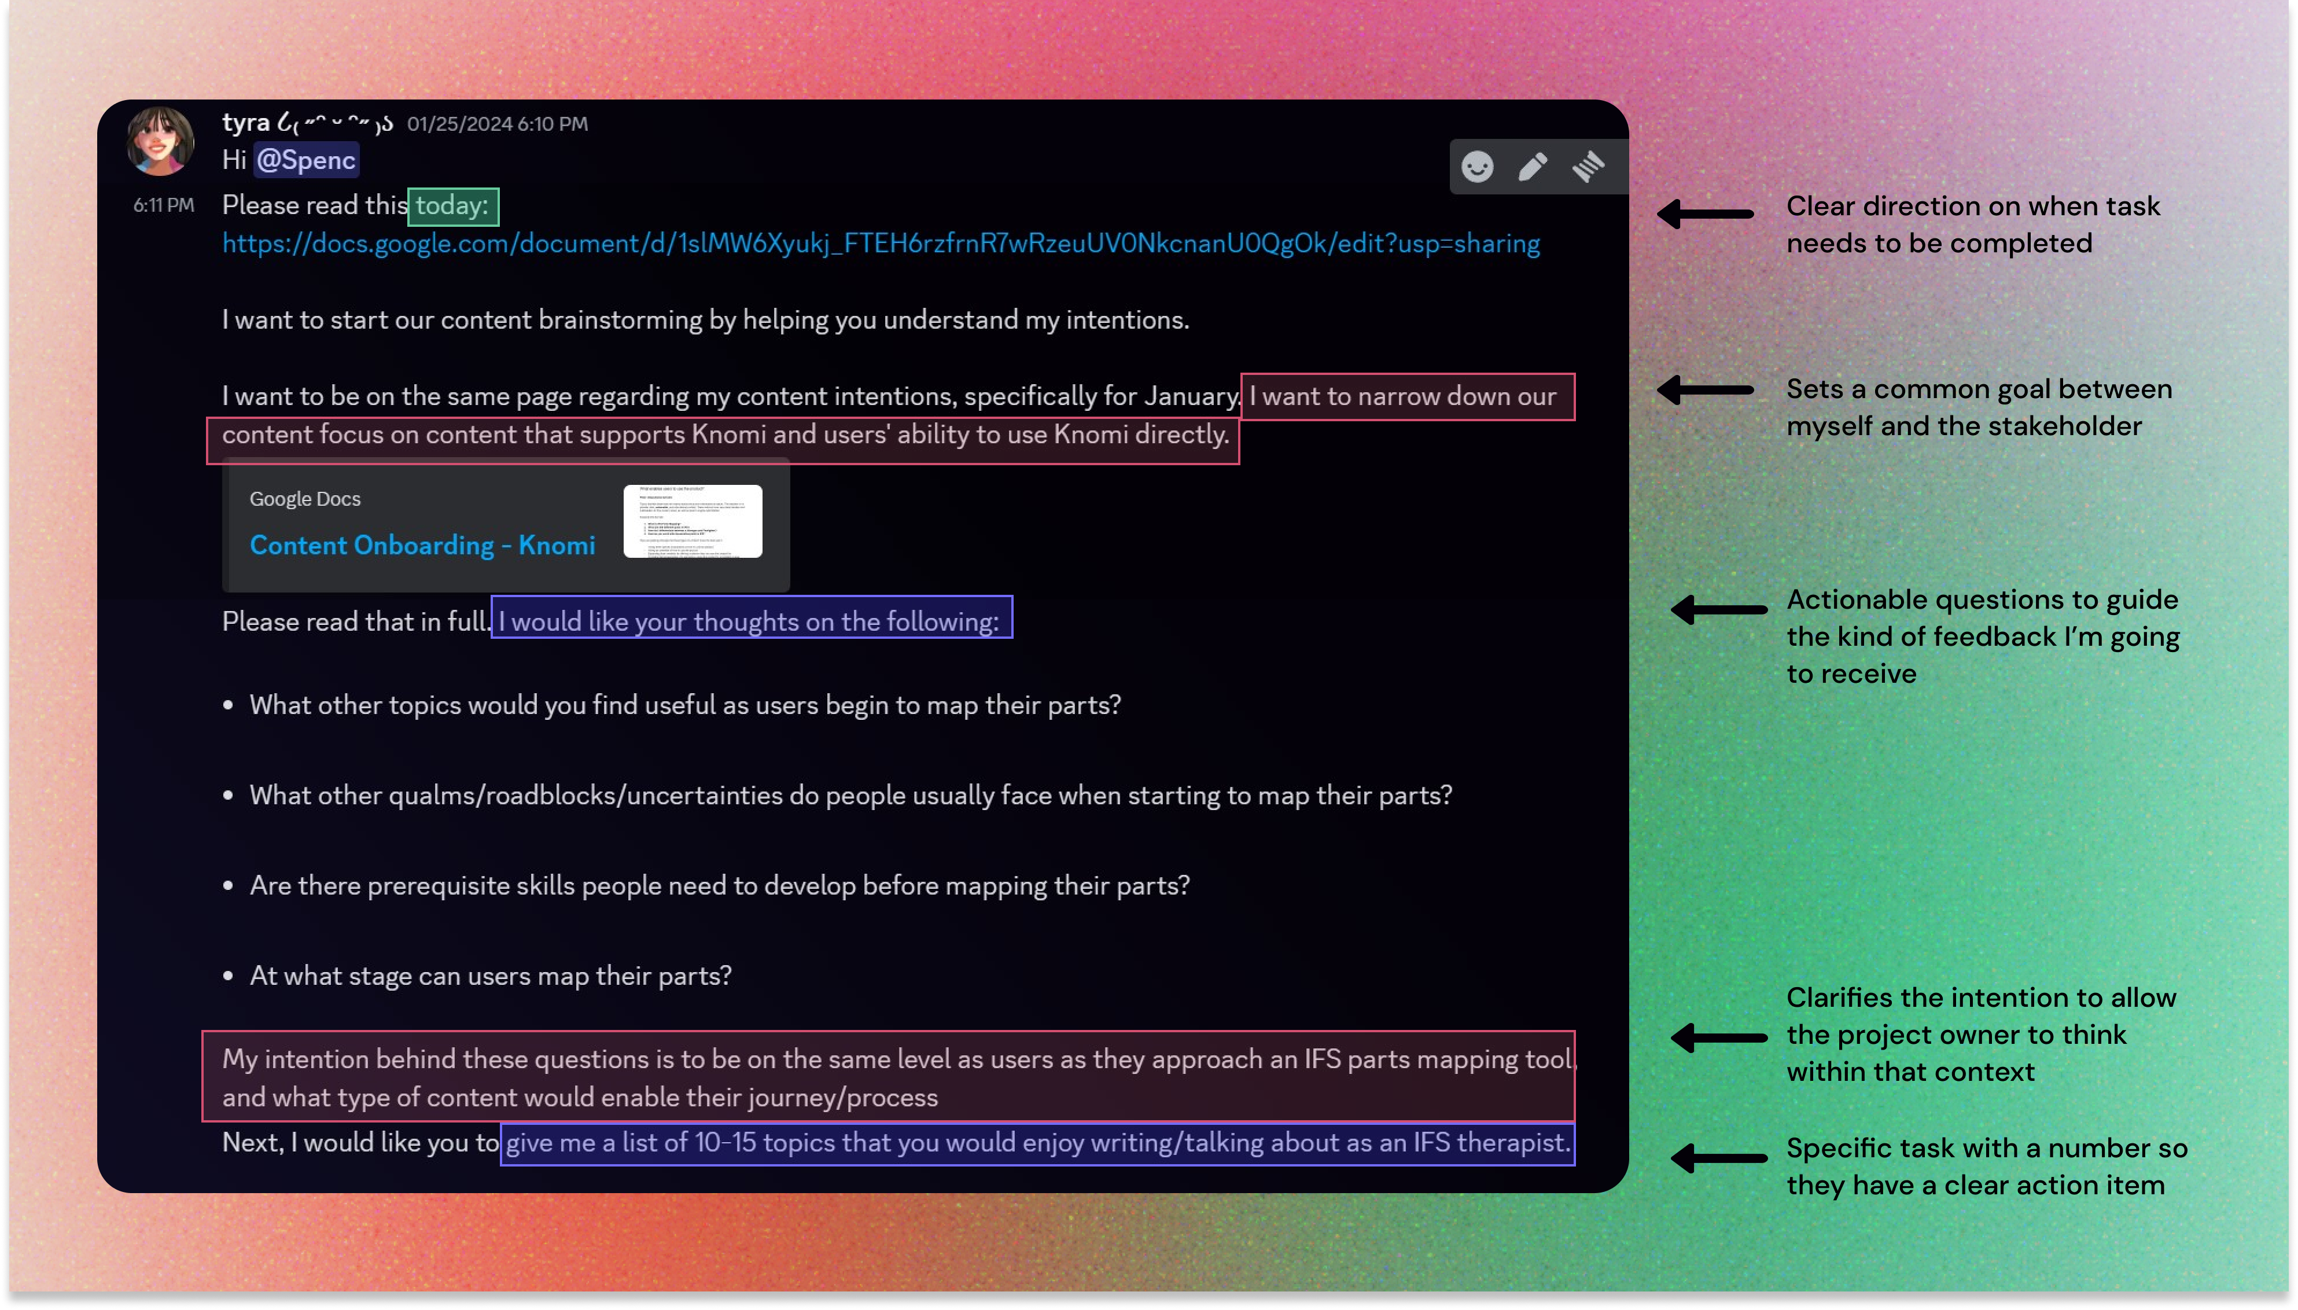Click the Google Docs preview thumbnail
Viewport: 2298px width, 1310px height.
pos(693,521)
